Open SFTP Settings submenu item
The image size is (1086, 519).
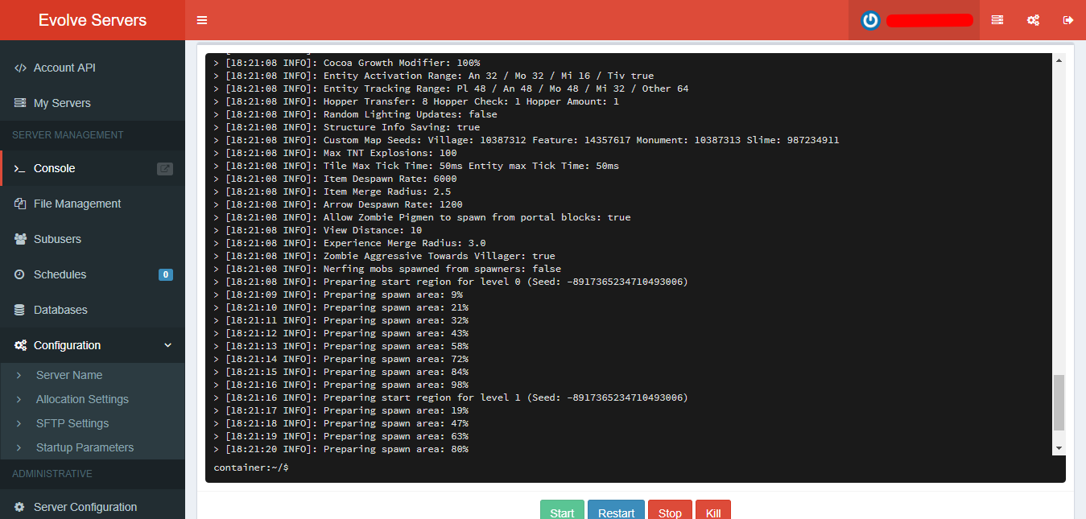coord(72,423)
